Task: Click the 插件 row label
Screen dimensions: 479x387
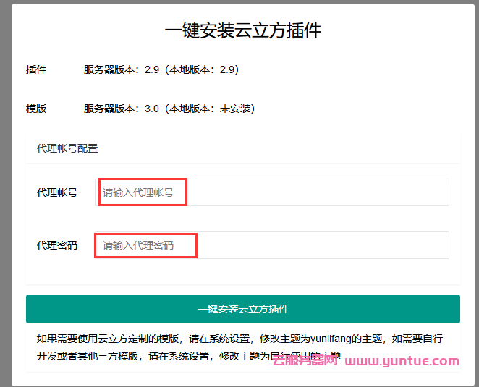Action: pyautogui.click(x=36, y=69)
